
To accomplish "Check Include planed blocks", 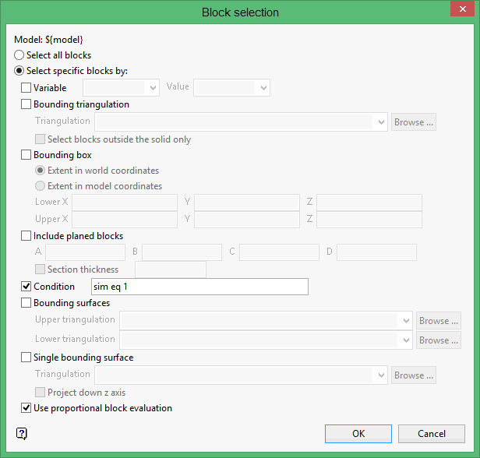I will click(26, 236).
